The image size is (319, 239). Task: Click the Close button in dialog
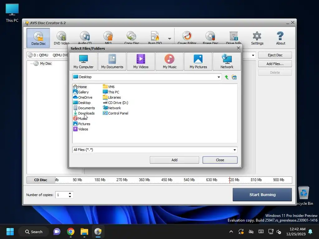click(x=220, y=160)
